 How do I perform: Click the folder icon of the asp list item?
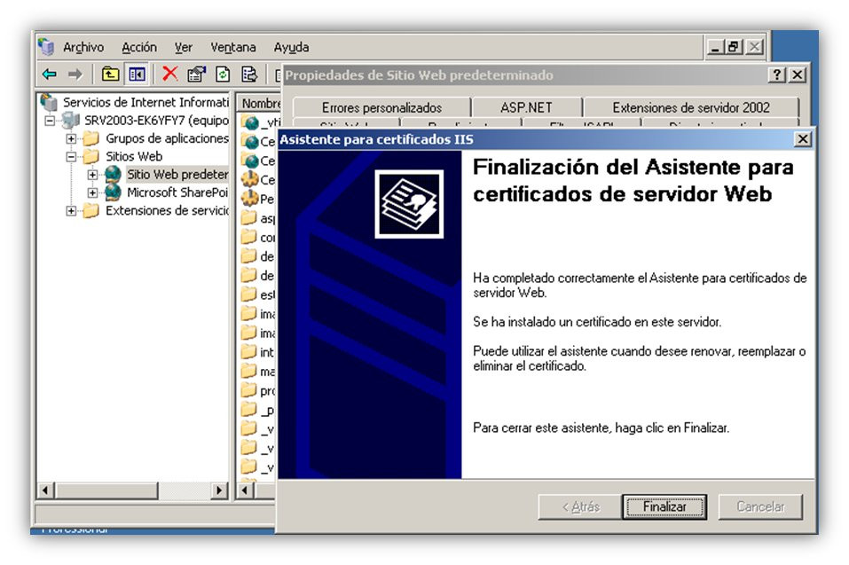[x=249, y=218]
